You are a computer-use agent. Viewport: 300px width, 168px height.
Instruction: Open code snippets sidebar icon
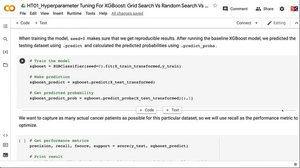[5, 135]
